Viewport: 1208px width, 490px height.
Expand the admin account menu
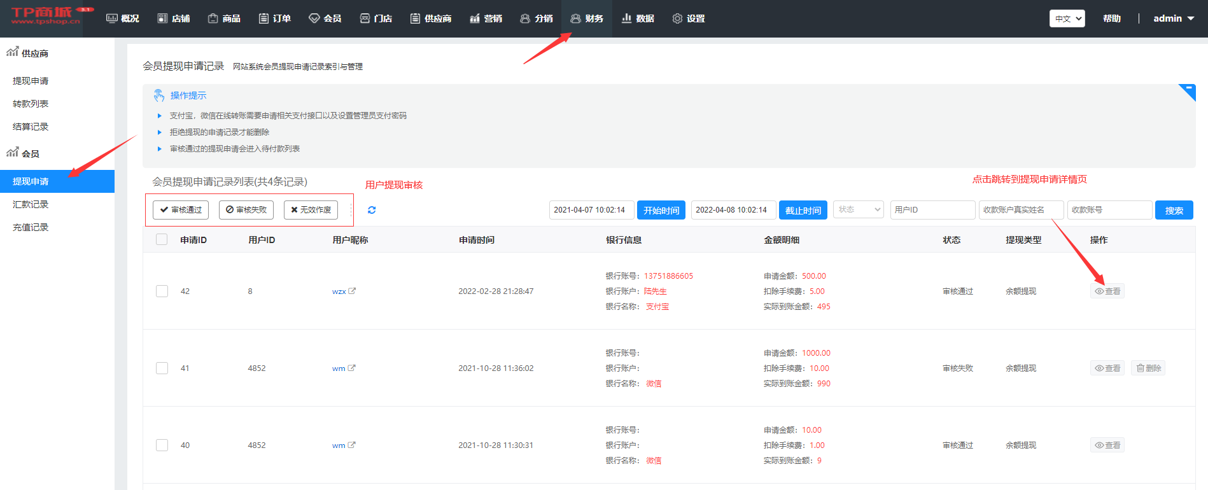(1173, 18)
